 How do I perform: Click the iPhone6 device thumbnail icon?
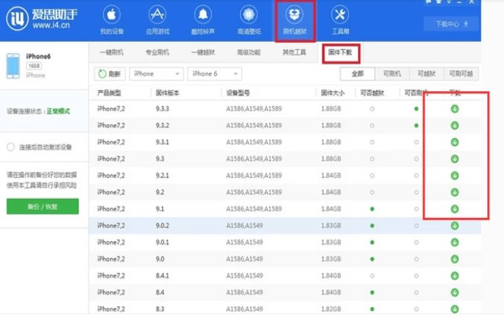tap(13, 66)
